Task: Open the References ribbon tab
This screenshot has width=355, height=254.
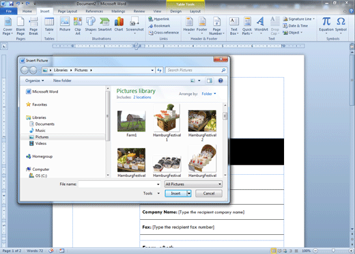Action: click(94, 11)
